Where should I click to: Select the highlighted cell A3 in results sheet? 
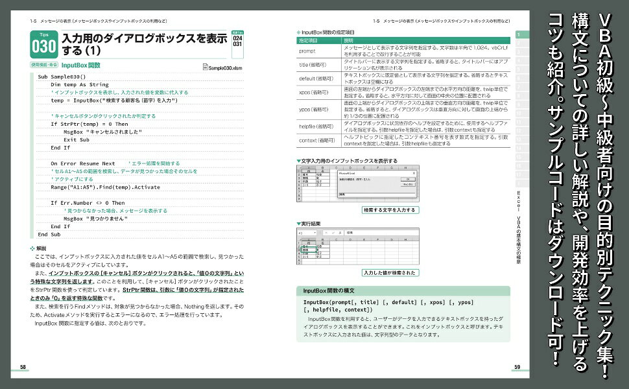[306, 249]
